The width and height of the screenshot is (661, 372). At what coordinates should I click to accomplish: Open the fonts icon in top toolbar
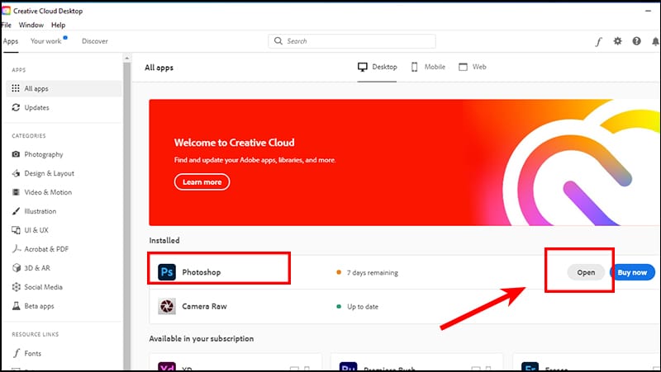pyautogui.click(x=598, y=41)
